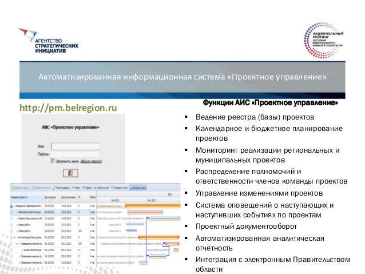
Task: Click bullet Автоматизированная аналитическая отчётность
Action: [260, 243]
